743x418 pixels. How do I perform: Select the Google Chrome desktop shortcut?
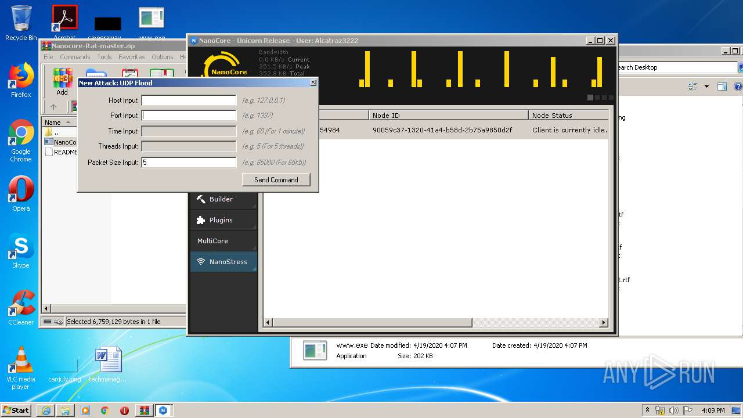pos(21,140)
